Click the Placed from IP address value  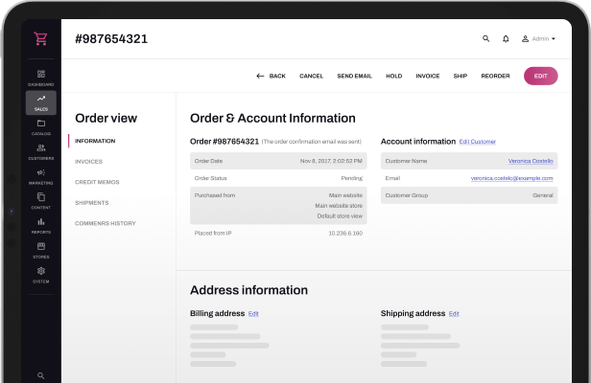(345, 234)
